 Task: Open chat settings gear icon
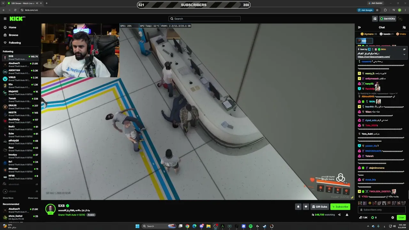393,218
